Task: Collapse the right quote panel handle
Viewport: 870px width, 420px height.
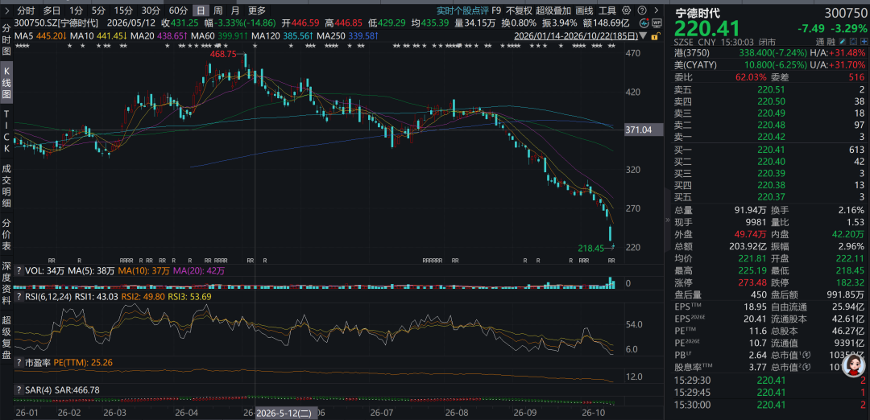Action: pos(668,220)
